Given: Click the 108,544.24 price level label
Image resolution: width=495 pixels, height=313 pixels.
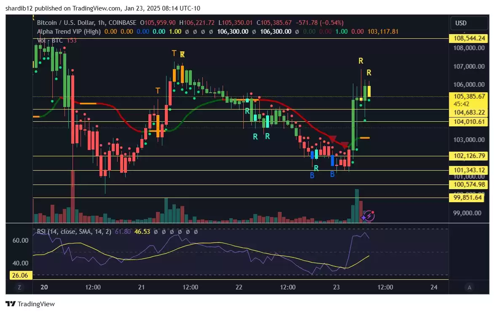Looking at the screenshot, I should coord(469,38).
